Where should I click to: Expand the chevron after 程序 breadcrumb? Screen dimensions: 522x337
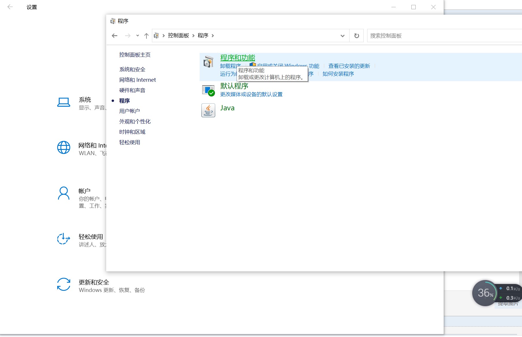click(213, 36)
